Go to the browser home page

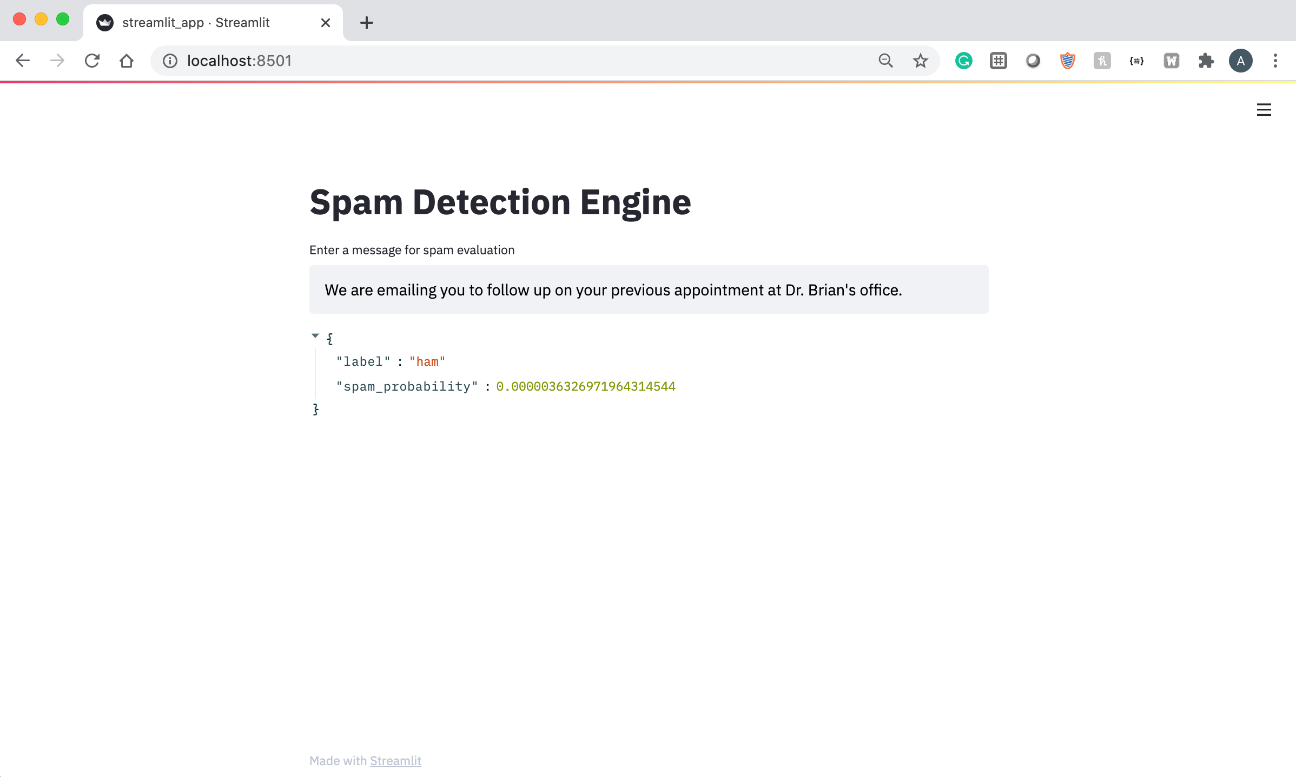127,61
